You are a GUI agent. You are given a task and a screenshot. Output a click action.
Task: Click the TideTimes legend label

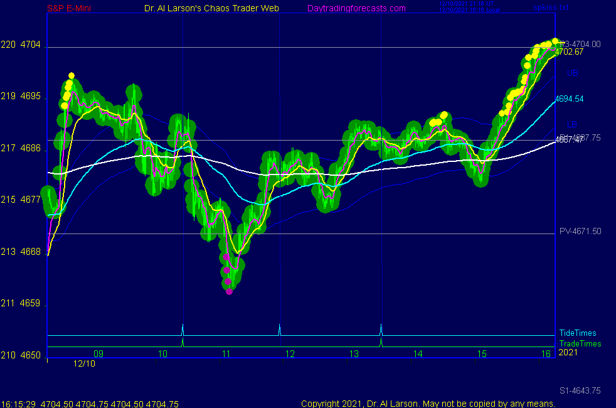(x=578, y=333)
